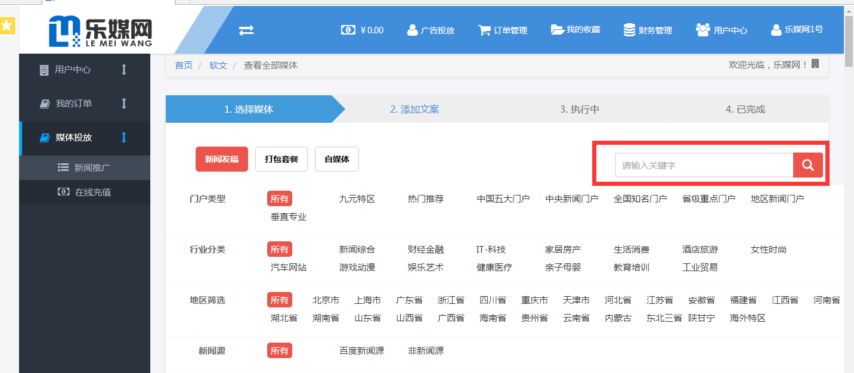Filter portal type by 中央新闻门户
Screen dimensions: 854x373
[x=572, y=199]
